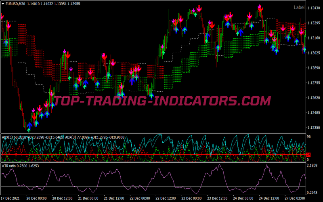Click the 17 Dec 2021 date label
The image size is (323, 202).
point(10,198)
